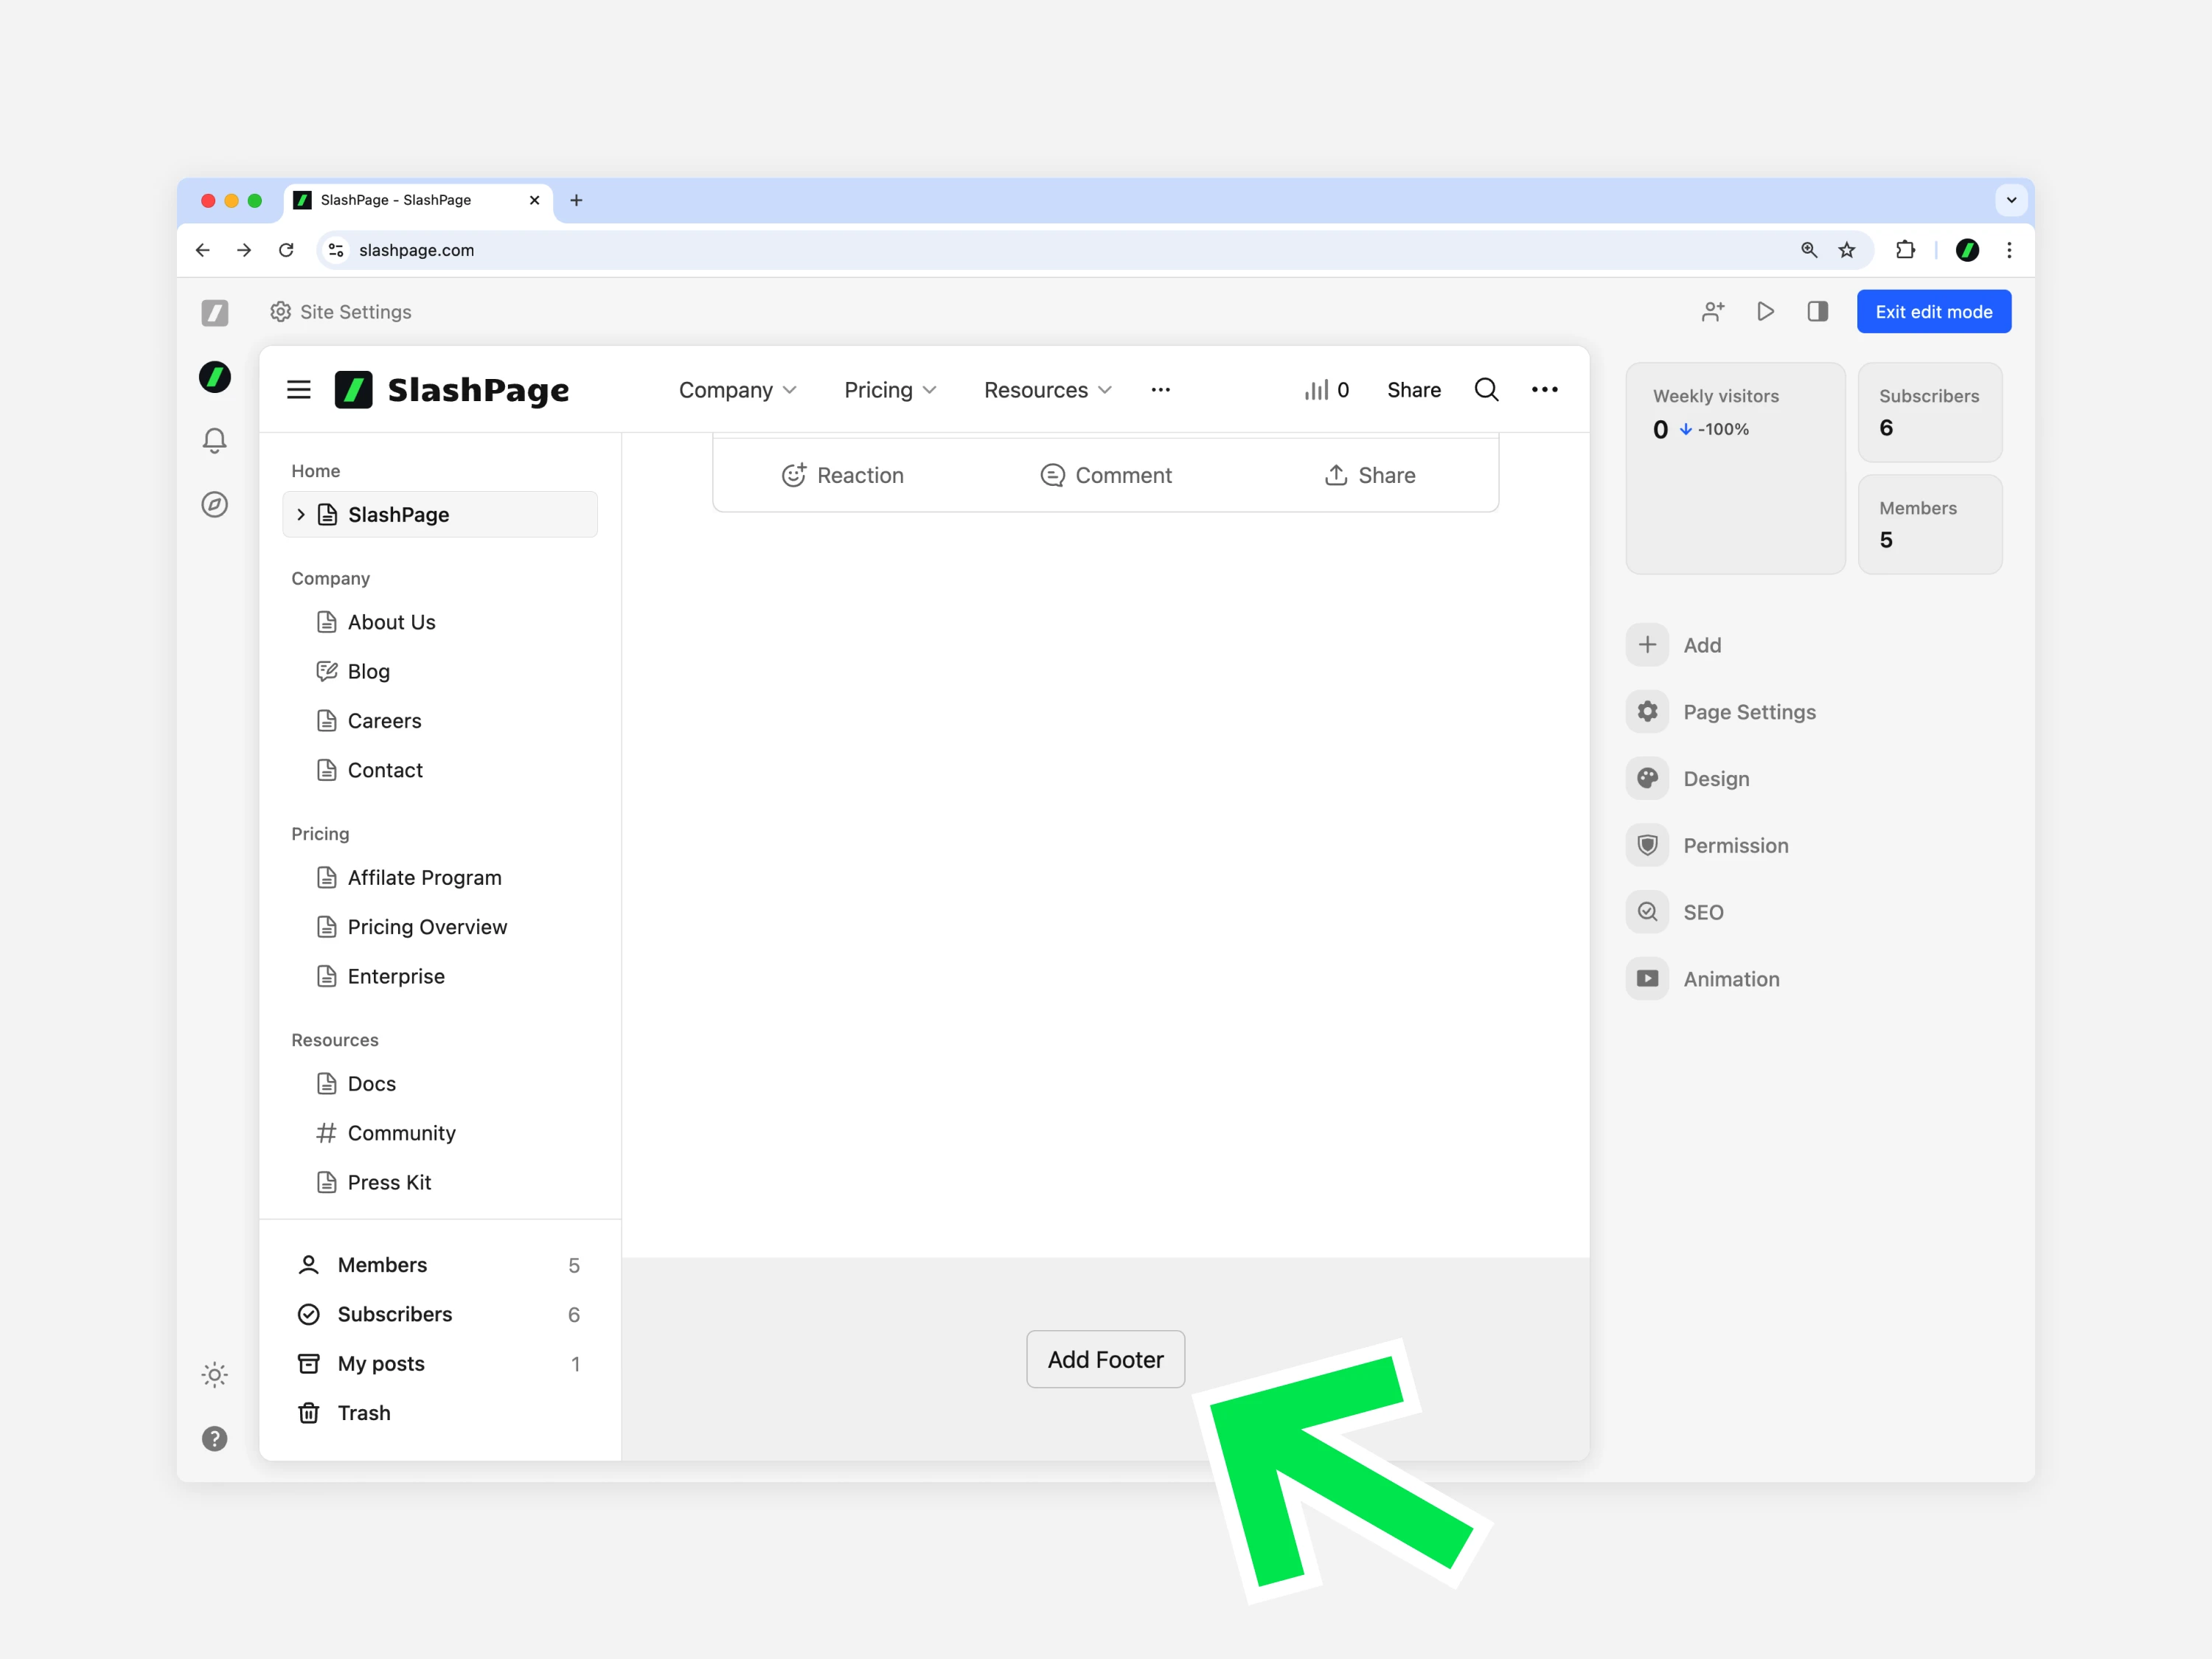This screenshot has width=2212, height=1659.
Task: Click the Comment button
Action: tap(1106, 476)
